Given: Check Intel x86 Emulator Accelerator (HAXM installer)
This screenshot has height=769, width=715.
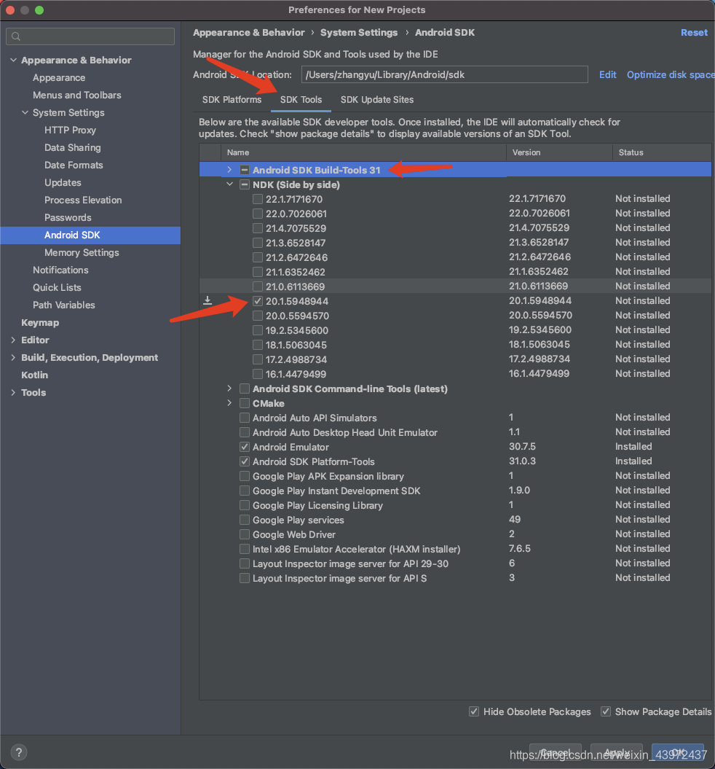Looking at the screenshot, I should tap(245, 549).
